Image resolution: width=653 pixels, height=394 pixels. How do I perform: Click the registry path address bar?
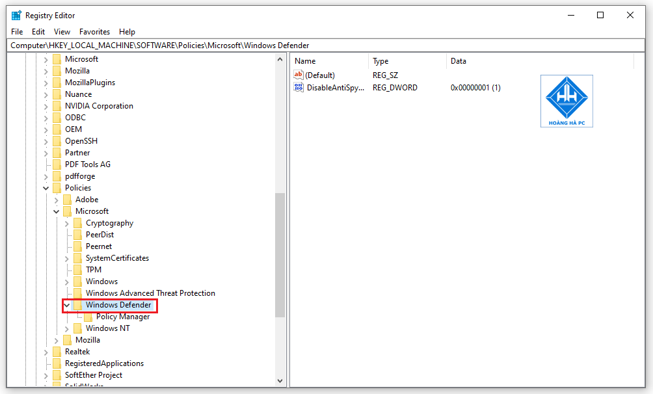point(326,46)
